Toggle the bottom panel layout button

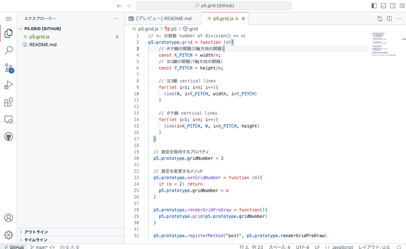(x=384, y=6)
